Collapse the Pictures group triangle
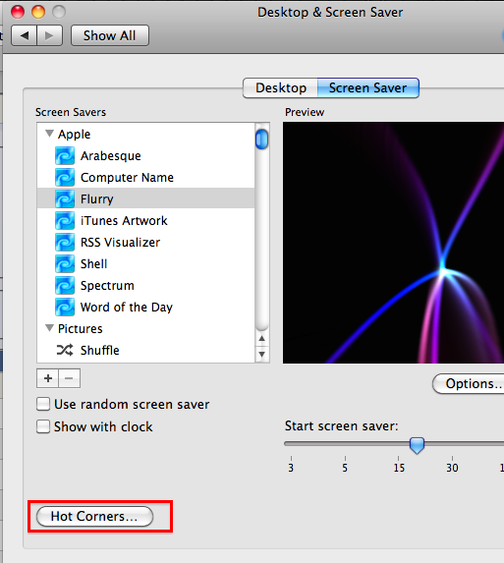The image size is (504, 563). coord(49,328)
